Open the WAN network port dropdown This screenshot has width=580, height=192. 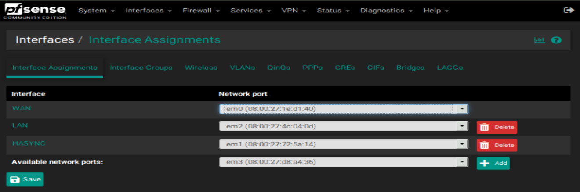(x=344, y=109)
